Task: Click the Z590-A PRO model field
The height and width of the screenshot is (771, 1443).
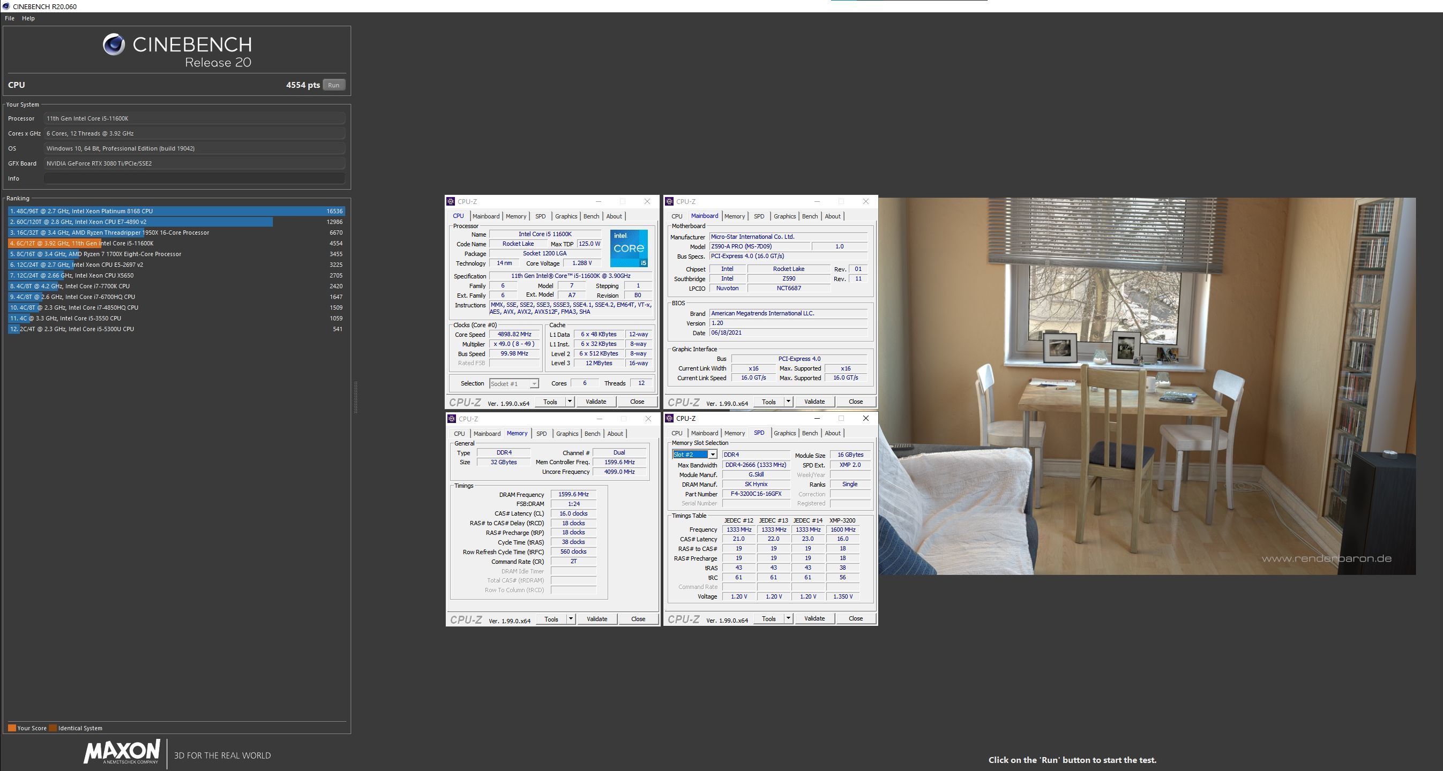Action: [x=759, y=246]
